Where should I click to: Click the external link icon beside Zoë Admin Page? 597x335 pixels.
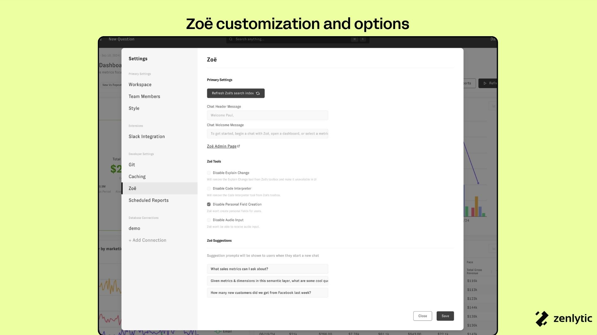239,146
